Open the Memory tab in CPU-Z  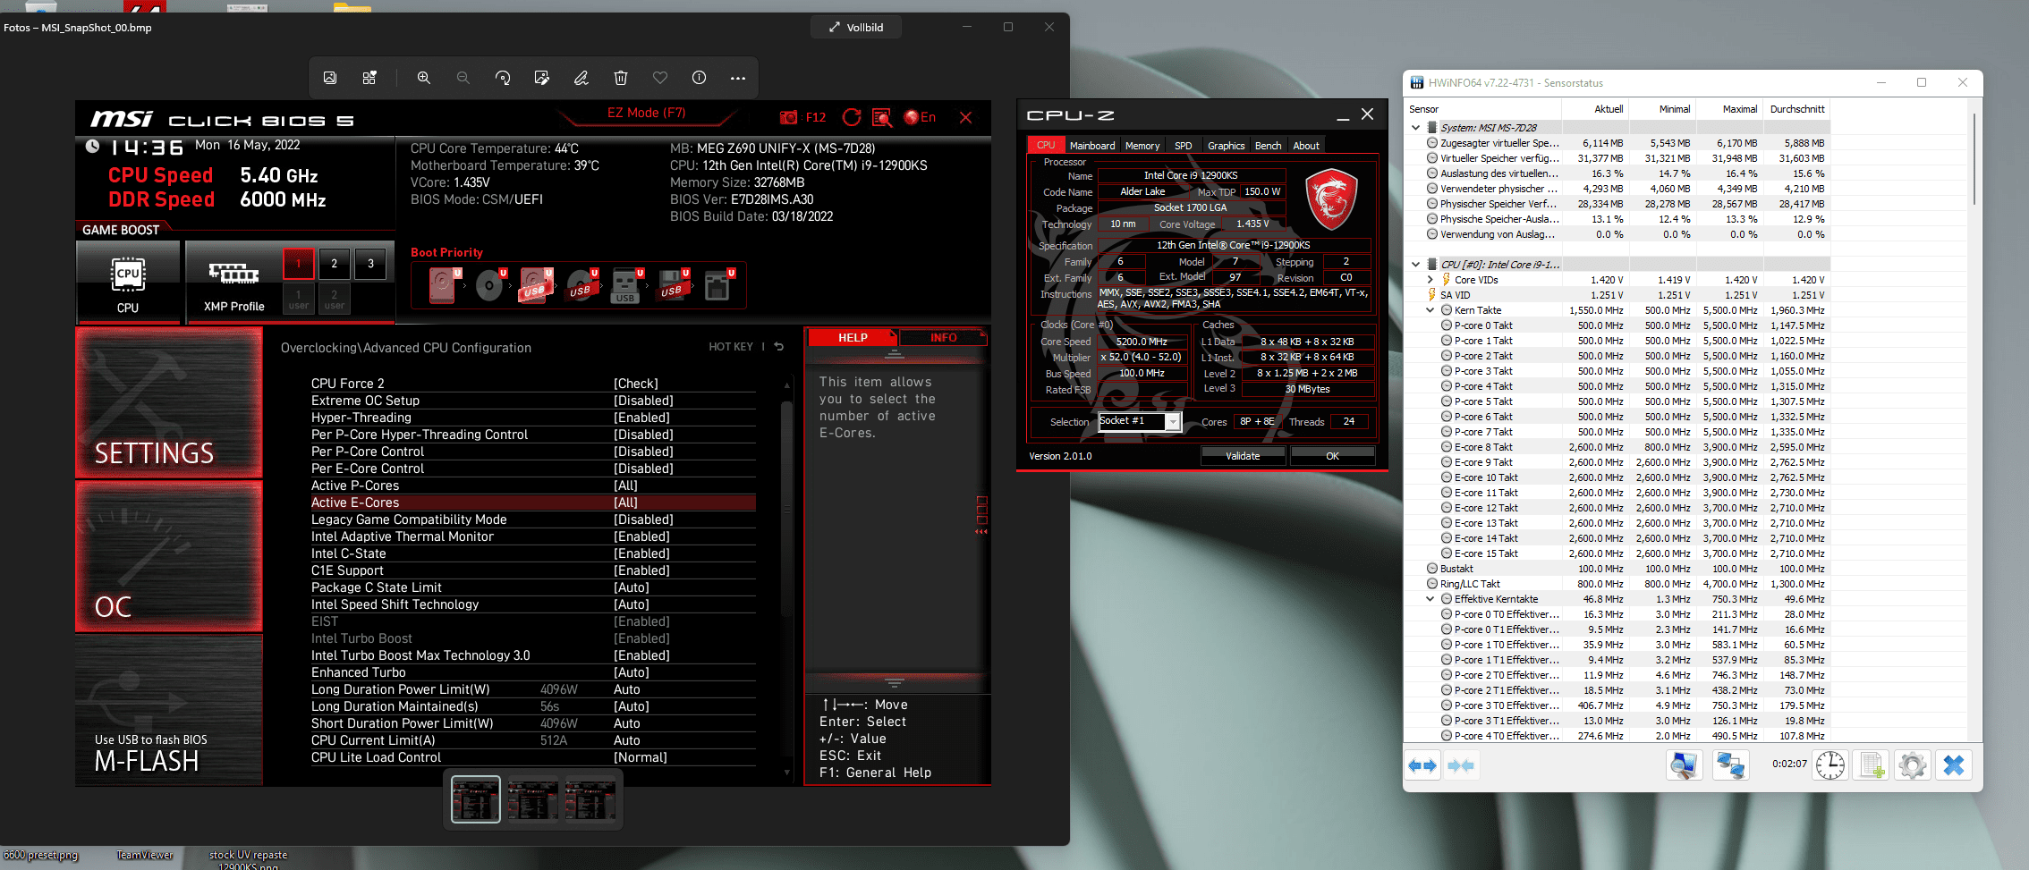(x=1142, y=146)
